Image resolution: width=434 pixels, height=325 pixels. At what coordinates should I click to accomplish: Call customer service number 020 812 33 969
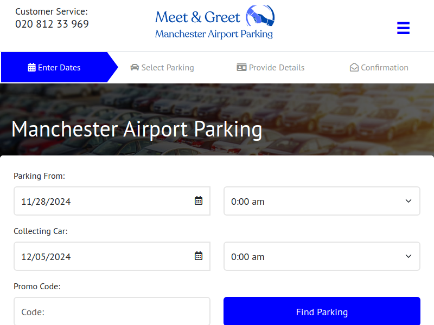click(x=52, y=24)
